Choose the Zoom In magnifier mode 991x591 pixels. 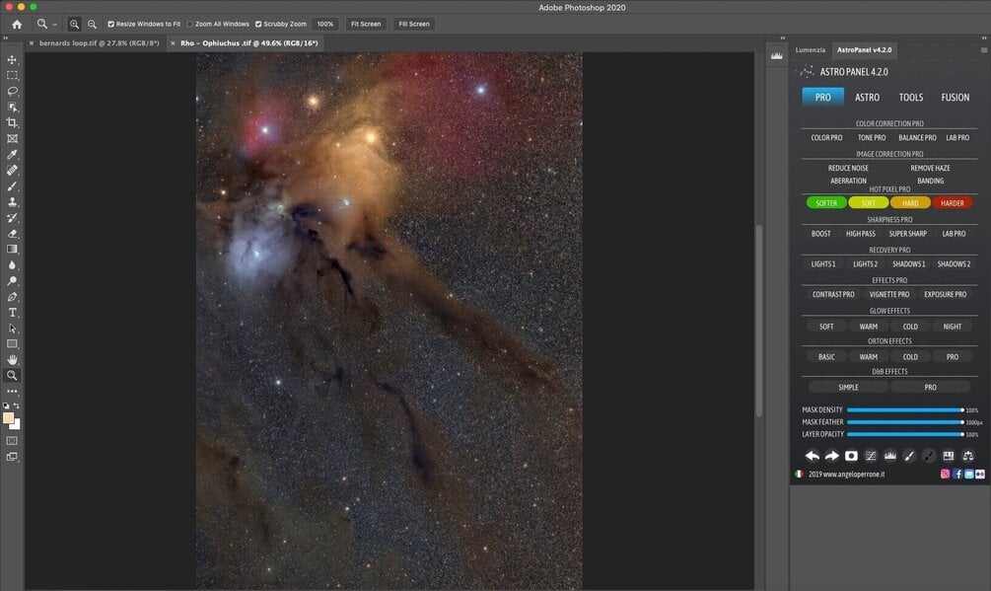click(x=74, y=24)
